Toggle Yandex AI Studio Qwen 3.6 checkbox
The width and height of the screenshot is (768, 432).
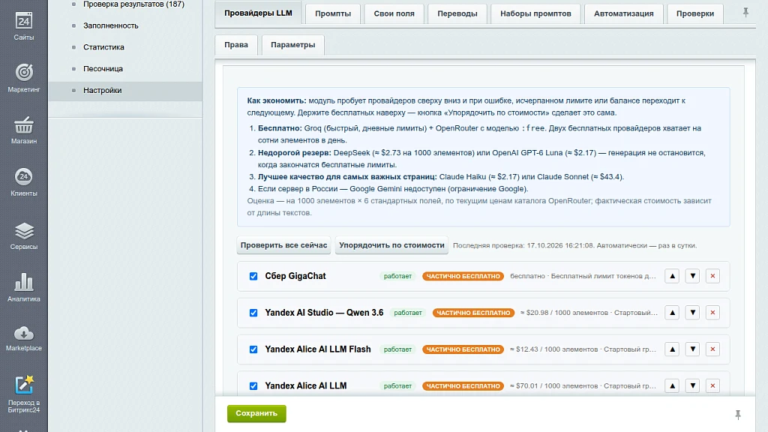(x=253, y=313)
